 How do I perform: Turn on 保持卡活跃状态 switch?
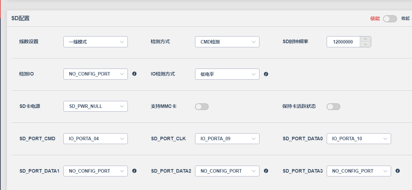(x=333, y=106)
